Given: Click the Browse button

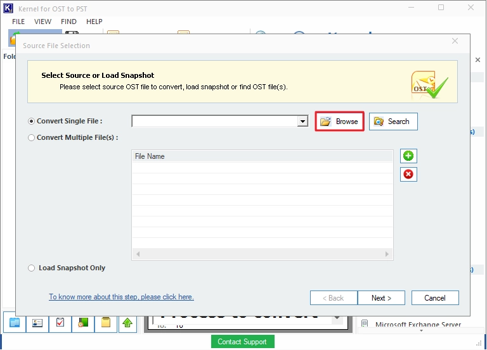Looking at the screenshot, I should pos(339,122).
